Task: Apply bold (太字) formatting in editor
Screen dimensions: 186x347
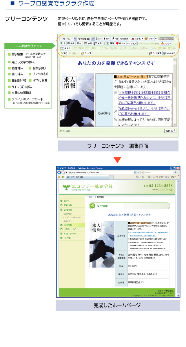Action: click(99, 38)
